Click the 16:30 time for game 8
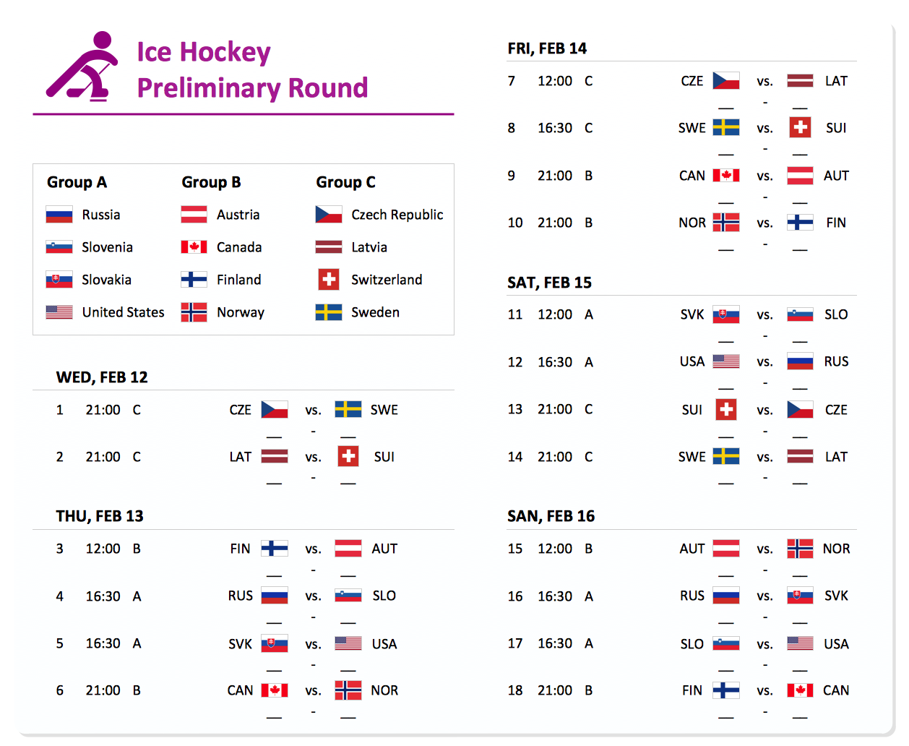Viewport: 909px width, 746px height. click(x=555, y=128)
